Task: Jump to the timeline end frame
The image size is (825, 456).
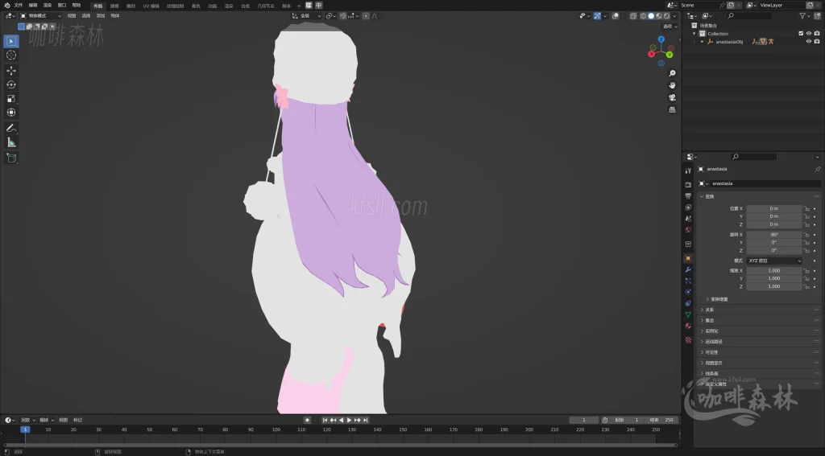Action: pos(365,421)
